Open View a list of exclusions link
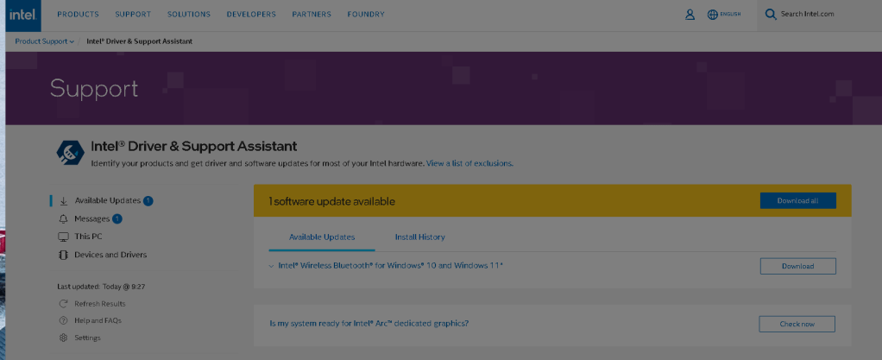The image size is (882, 360). 469,164
